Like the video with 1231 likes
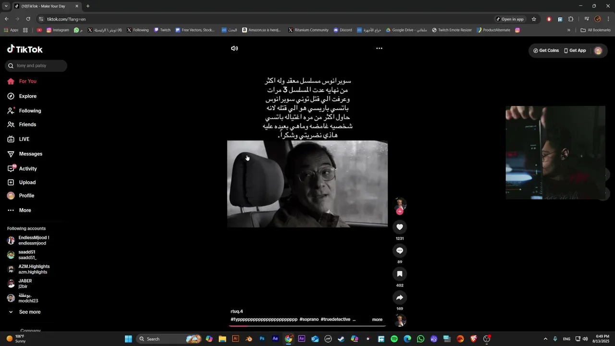 click(x=400, y=227)
